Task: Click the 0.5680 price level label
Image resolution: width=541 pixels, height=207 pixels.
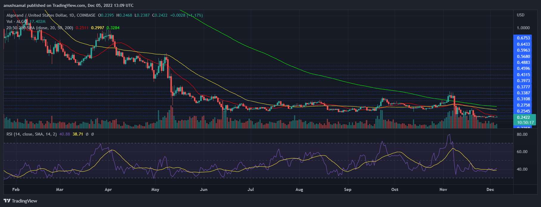Action: [523, 56]
